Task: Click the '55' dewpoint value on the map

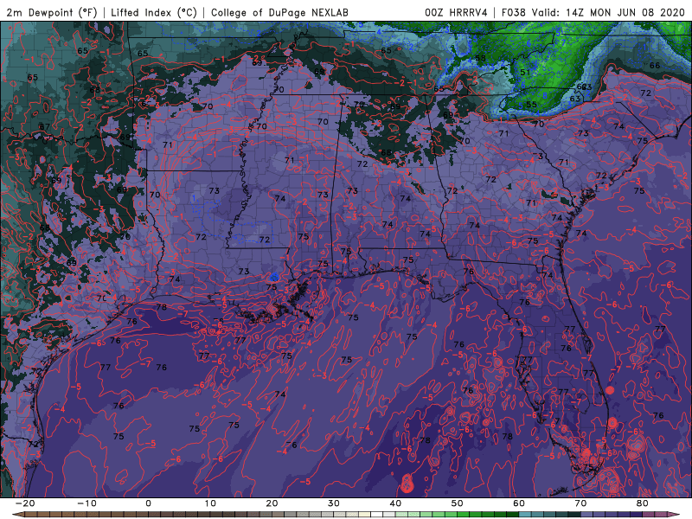Action: (x=531, y=105)
